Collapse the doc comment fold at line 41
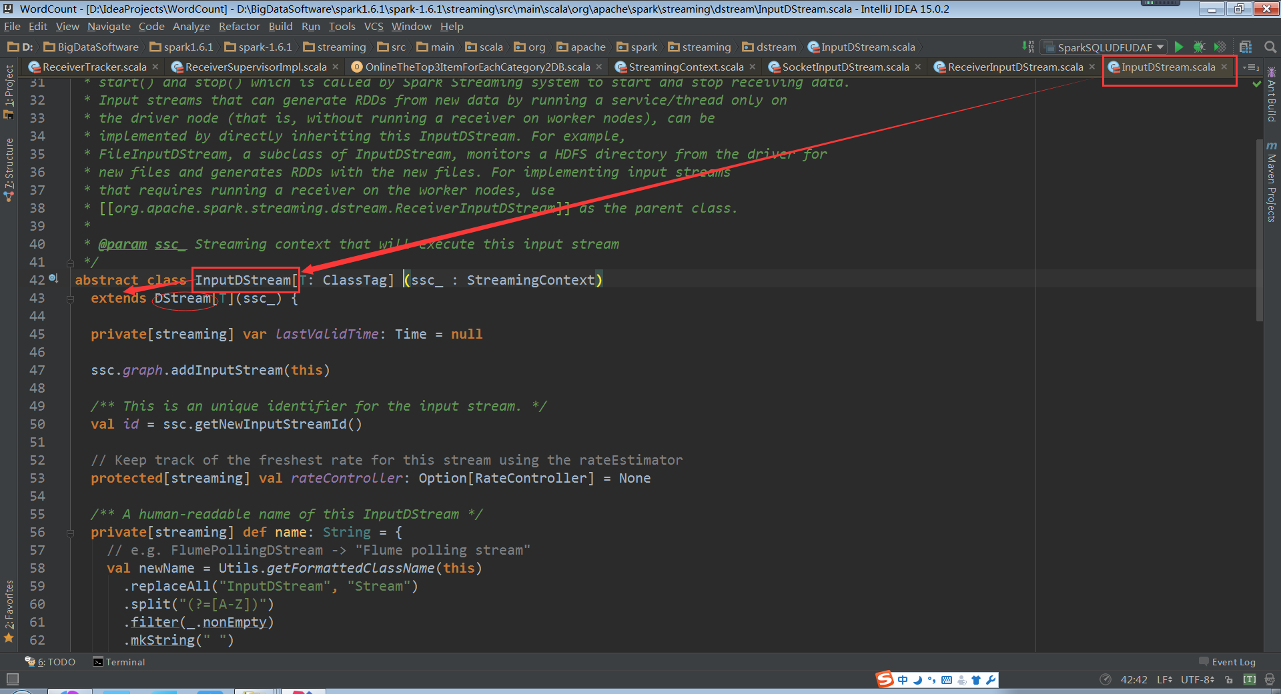 click(x=70, y=263)
